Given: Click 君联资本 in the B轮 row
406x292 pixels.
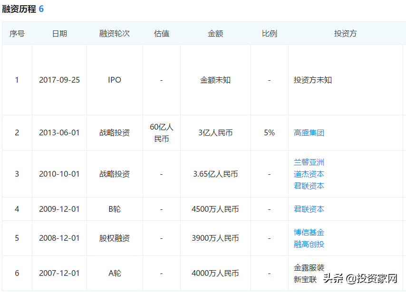Looking at the screenshot, I should 309,209.
